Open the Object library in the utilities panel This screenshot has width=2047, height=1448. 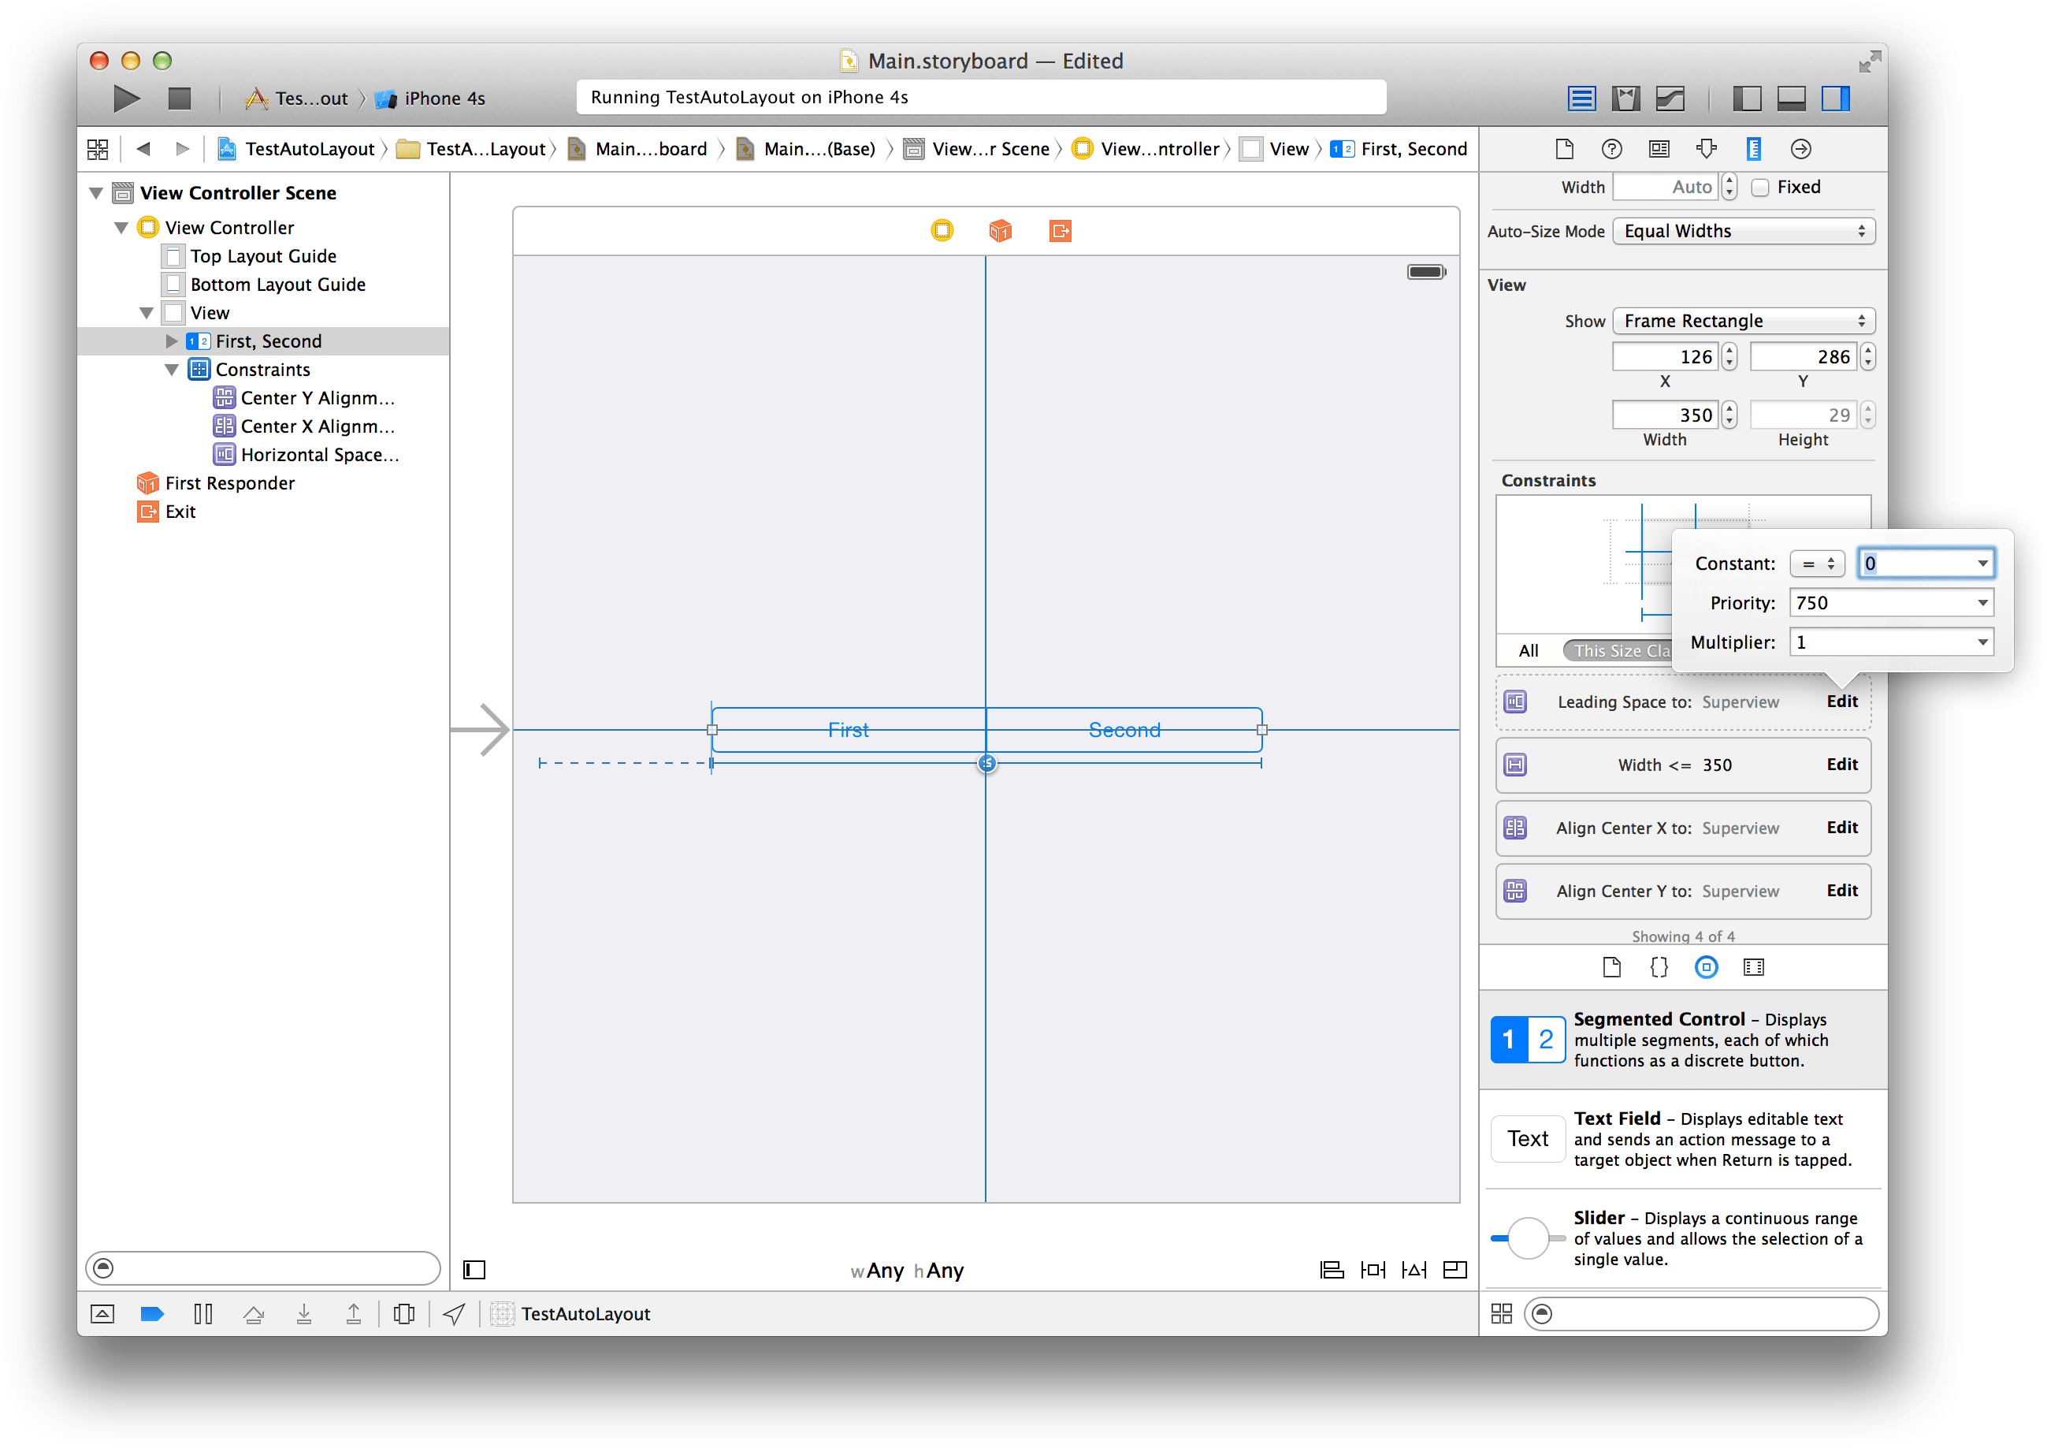tap(1707, 966)
